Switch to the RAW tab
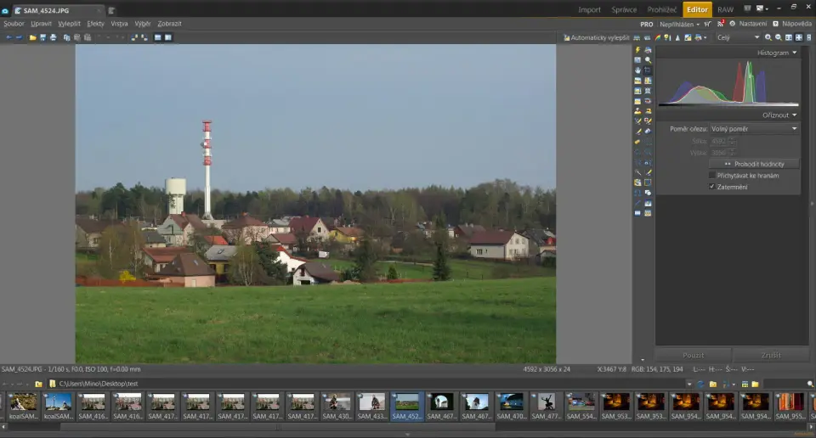 pos(725,9)
